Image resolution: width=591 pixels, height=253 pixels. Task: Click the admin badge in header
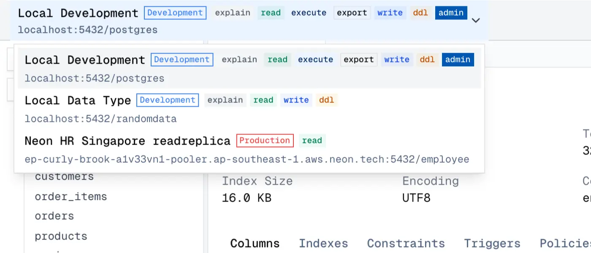click(x=451, y=13)
